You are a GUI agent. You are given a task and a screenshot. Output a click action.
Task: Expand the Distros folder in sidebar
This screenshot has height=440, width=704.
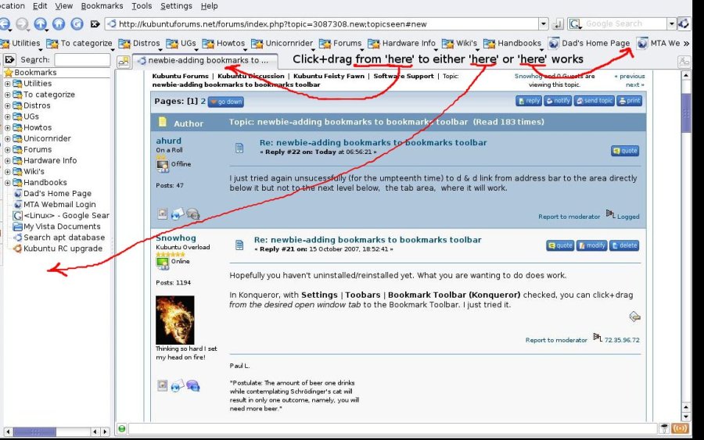pyautogui.click(x=7, y=106)
